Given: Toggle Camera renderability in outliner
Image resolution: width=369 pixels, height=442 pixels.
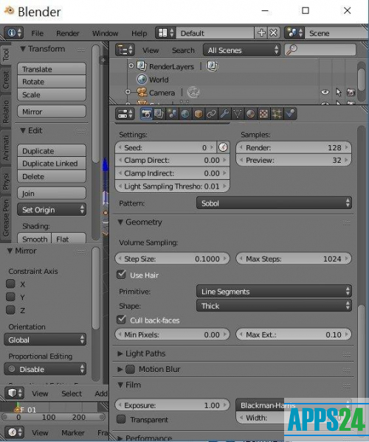Looking at the screenshot, I should coord(351,93).
